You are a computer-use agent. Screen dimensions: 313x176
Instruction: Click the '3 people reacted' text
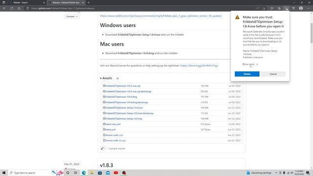pos(116,149)
